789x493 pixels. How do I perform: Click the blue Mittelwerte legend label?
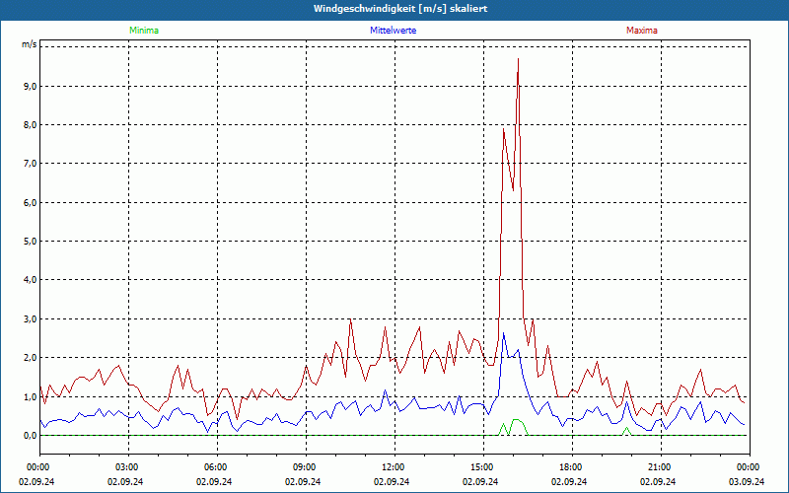(x=393, y=31)
